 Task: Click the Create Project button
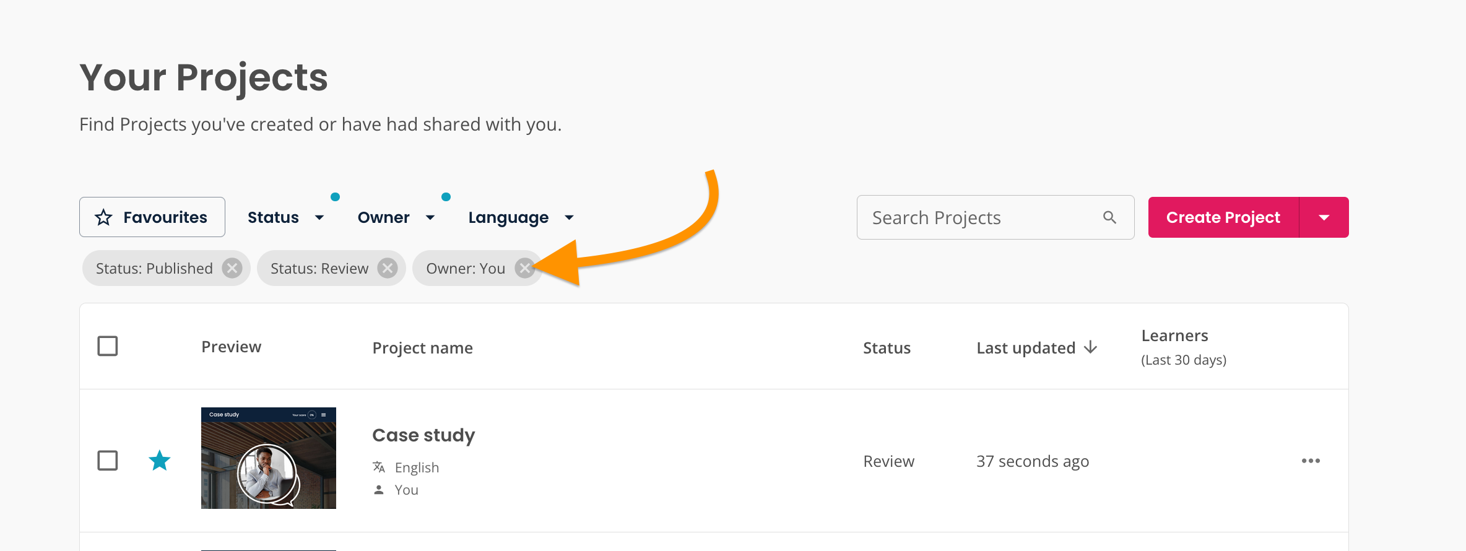point(1223,217)
